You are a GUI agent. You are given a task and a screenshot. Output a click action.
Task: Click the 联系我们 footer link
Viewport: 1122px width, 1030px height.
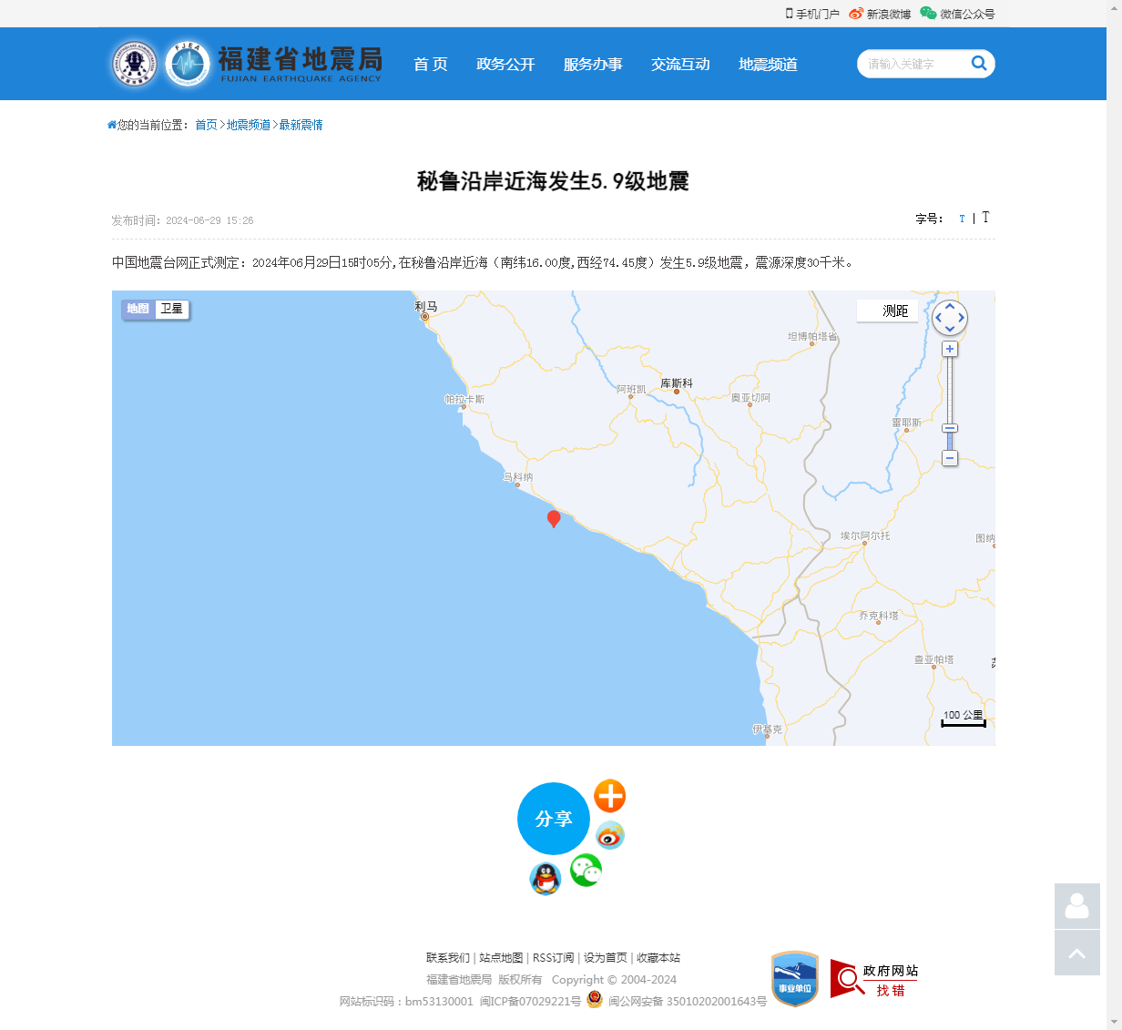pos(448,957)
